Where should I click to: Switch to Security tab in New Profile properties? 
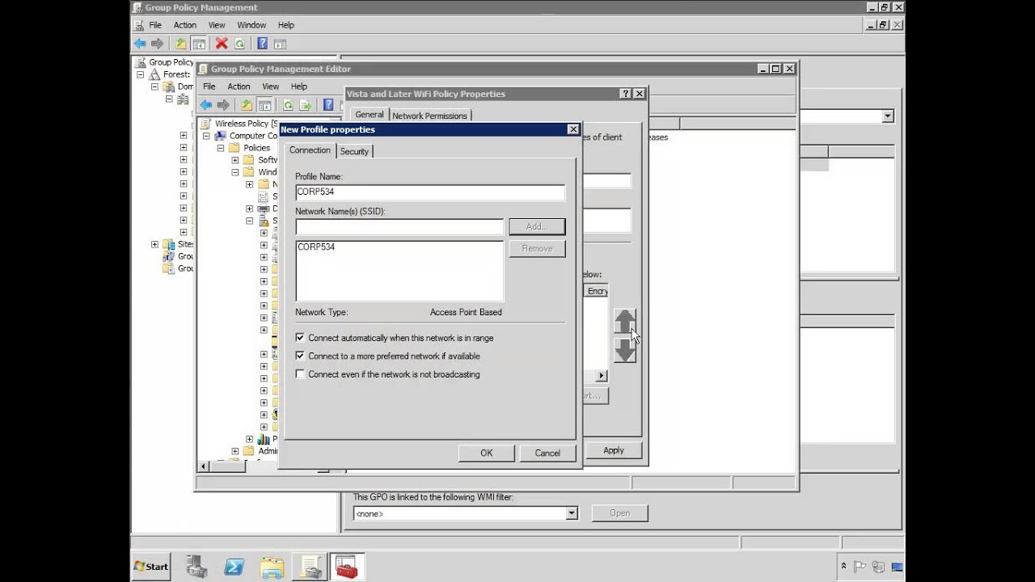tap(354, 151)
